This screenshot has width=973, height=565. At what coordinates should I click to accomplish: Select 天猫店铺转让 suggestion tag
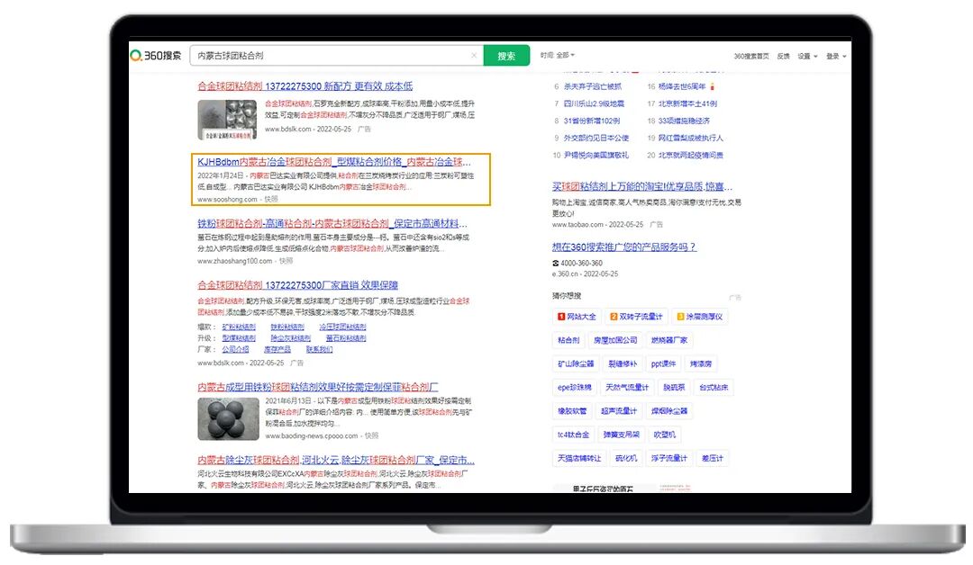pos(579,458)
